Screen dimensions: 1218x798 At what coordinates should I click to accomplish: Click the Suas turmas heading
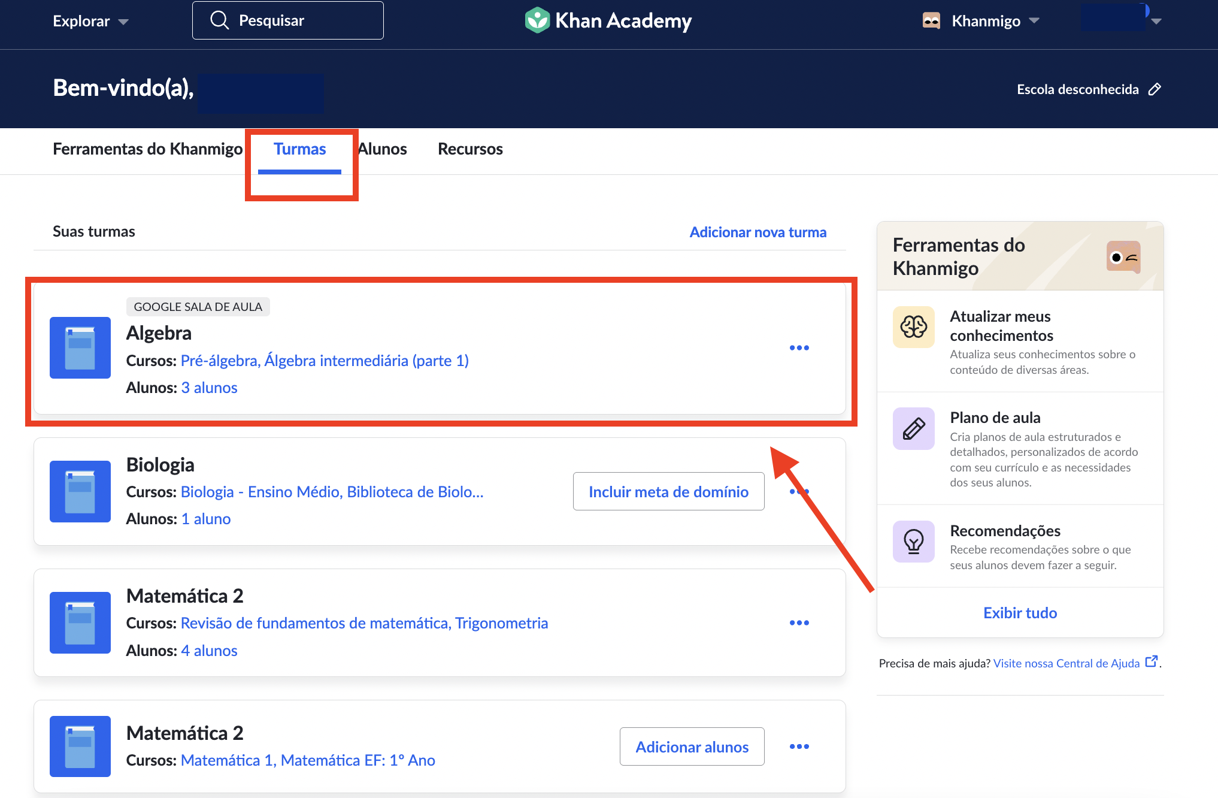point(94,231)
